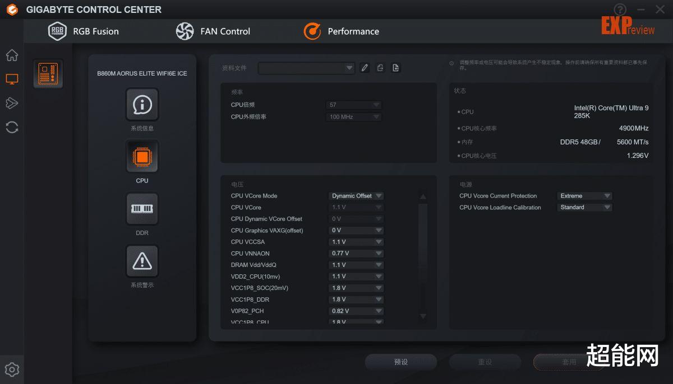Viewport: 673px width, 384px height.
Task: Open the update sync arrows sidebar icon
Action: (x=12, y=127)
